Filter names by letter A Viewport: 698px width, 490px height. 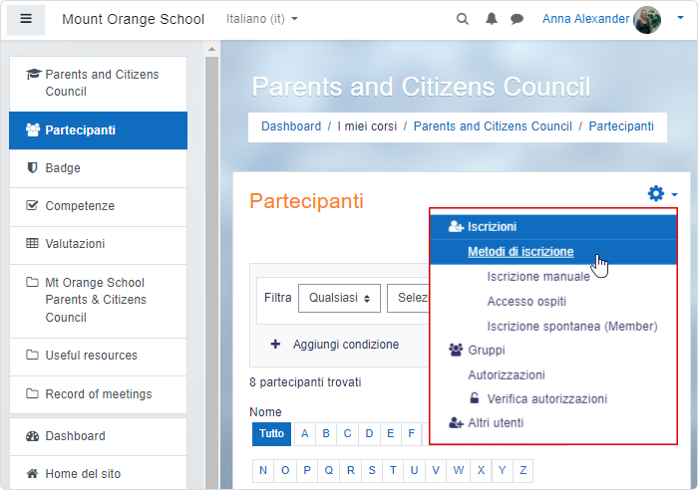click(304, 433)
